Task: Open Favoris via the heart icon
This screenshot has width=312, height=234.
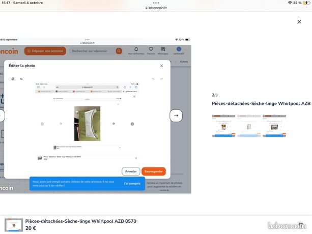Action: [x=151, y=50]
